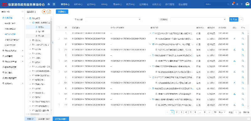Tick the checkbox for row 7.1

[59, 105]
